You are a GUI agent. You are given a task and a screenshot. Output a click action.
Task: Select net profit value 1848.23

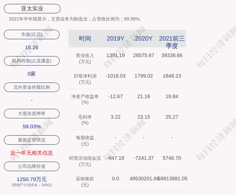tap(172, 76)
